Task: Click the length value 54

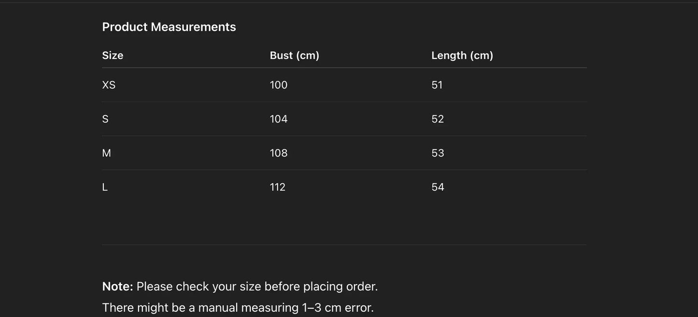Action: click(x=438, y=187)
